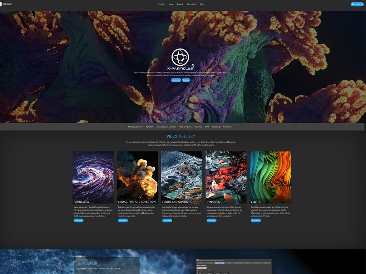Image resolution: width=366 pixels, height=274 pixels.
Task: Click the INSYDIUM logo in header
Action: click(x=6, y=4)
